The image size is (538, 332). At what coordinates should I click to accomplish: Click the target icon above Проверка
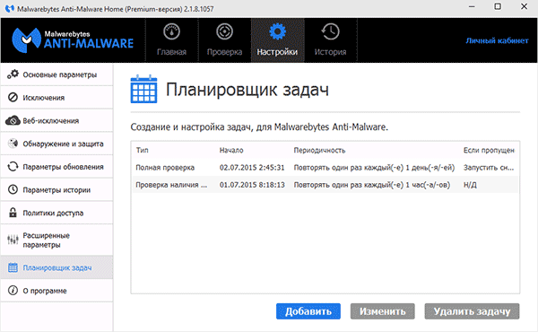click(224, 31)
